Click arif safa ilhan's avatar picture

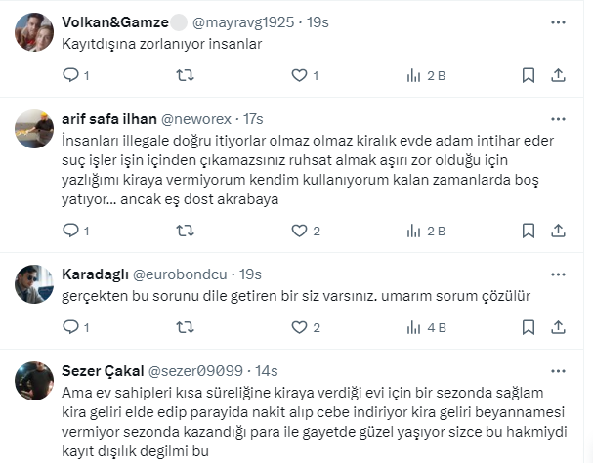tap(35, 129)
